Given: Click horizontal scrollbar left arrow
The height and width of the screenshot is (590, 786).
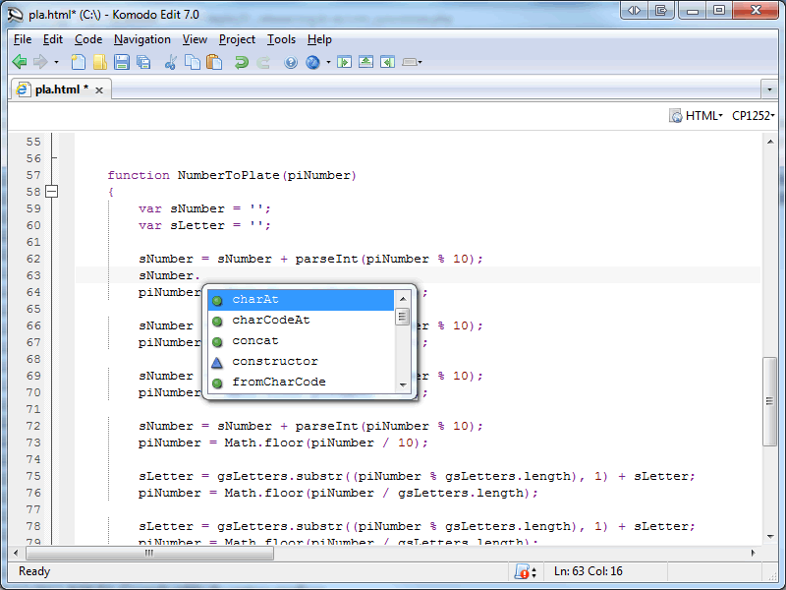Looking at the screenshot, I should click(16, 553).
